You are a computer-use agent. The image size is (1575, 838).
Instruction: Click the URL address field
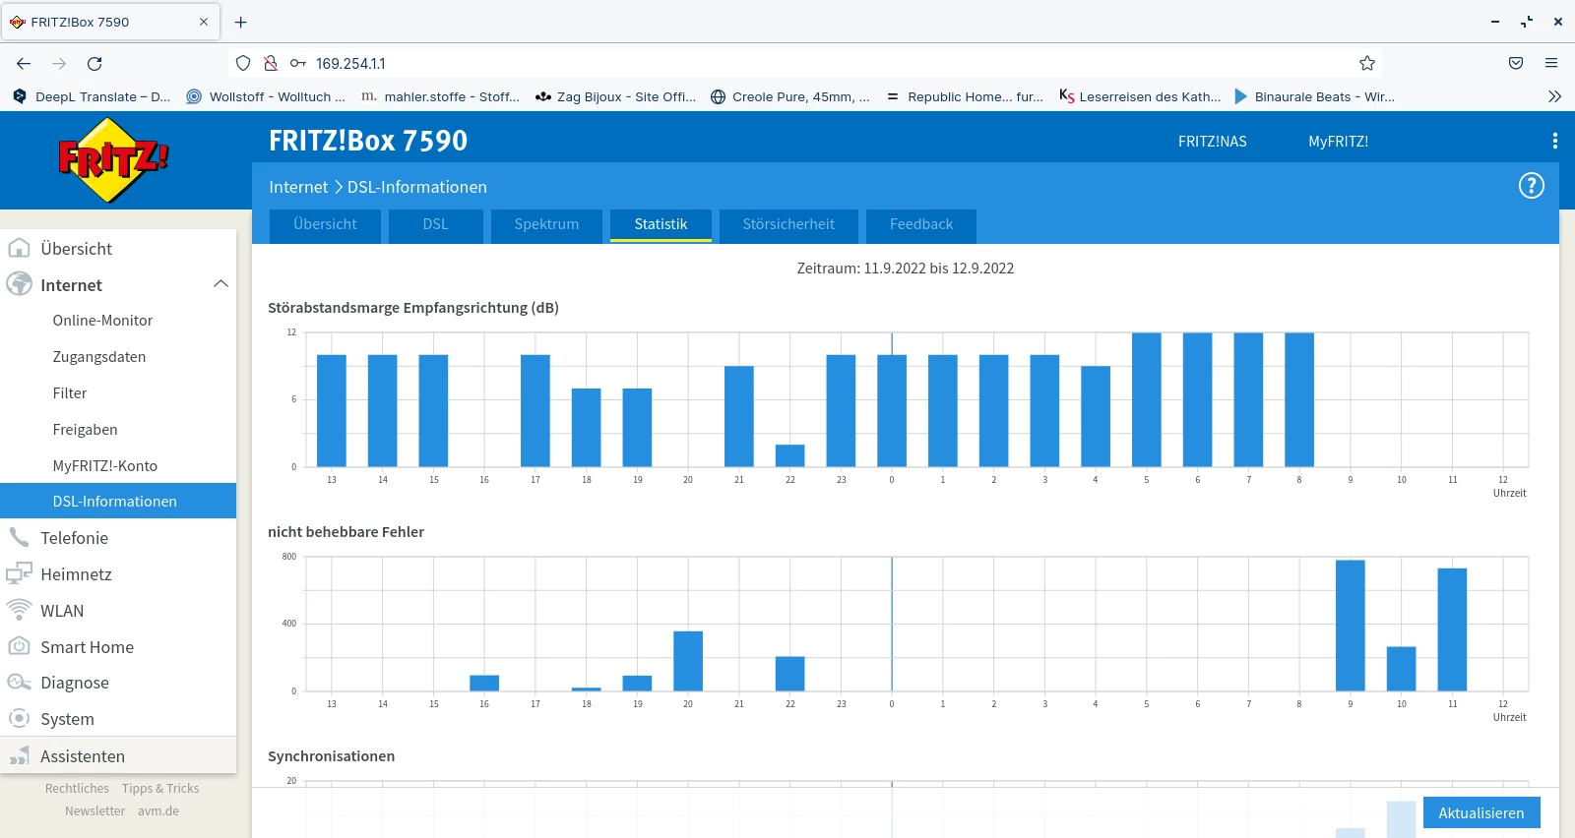tap(787, 64)
